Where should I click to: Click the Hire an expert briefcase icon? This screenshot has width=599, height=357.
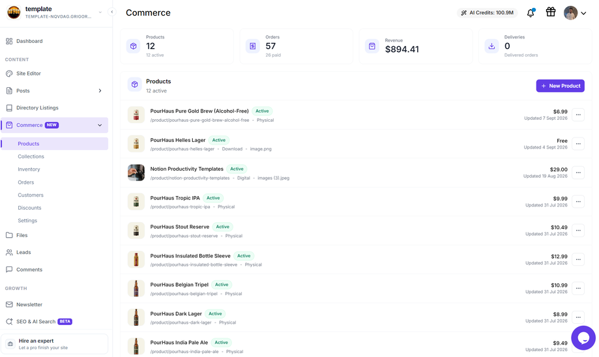coord(10,343)
